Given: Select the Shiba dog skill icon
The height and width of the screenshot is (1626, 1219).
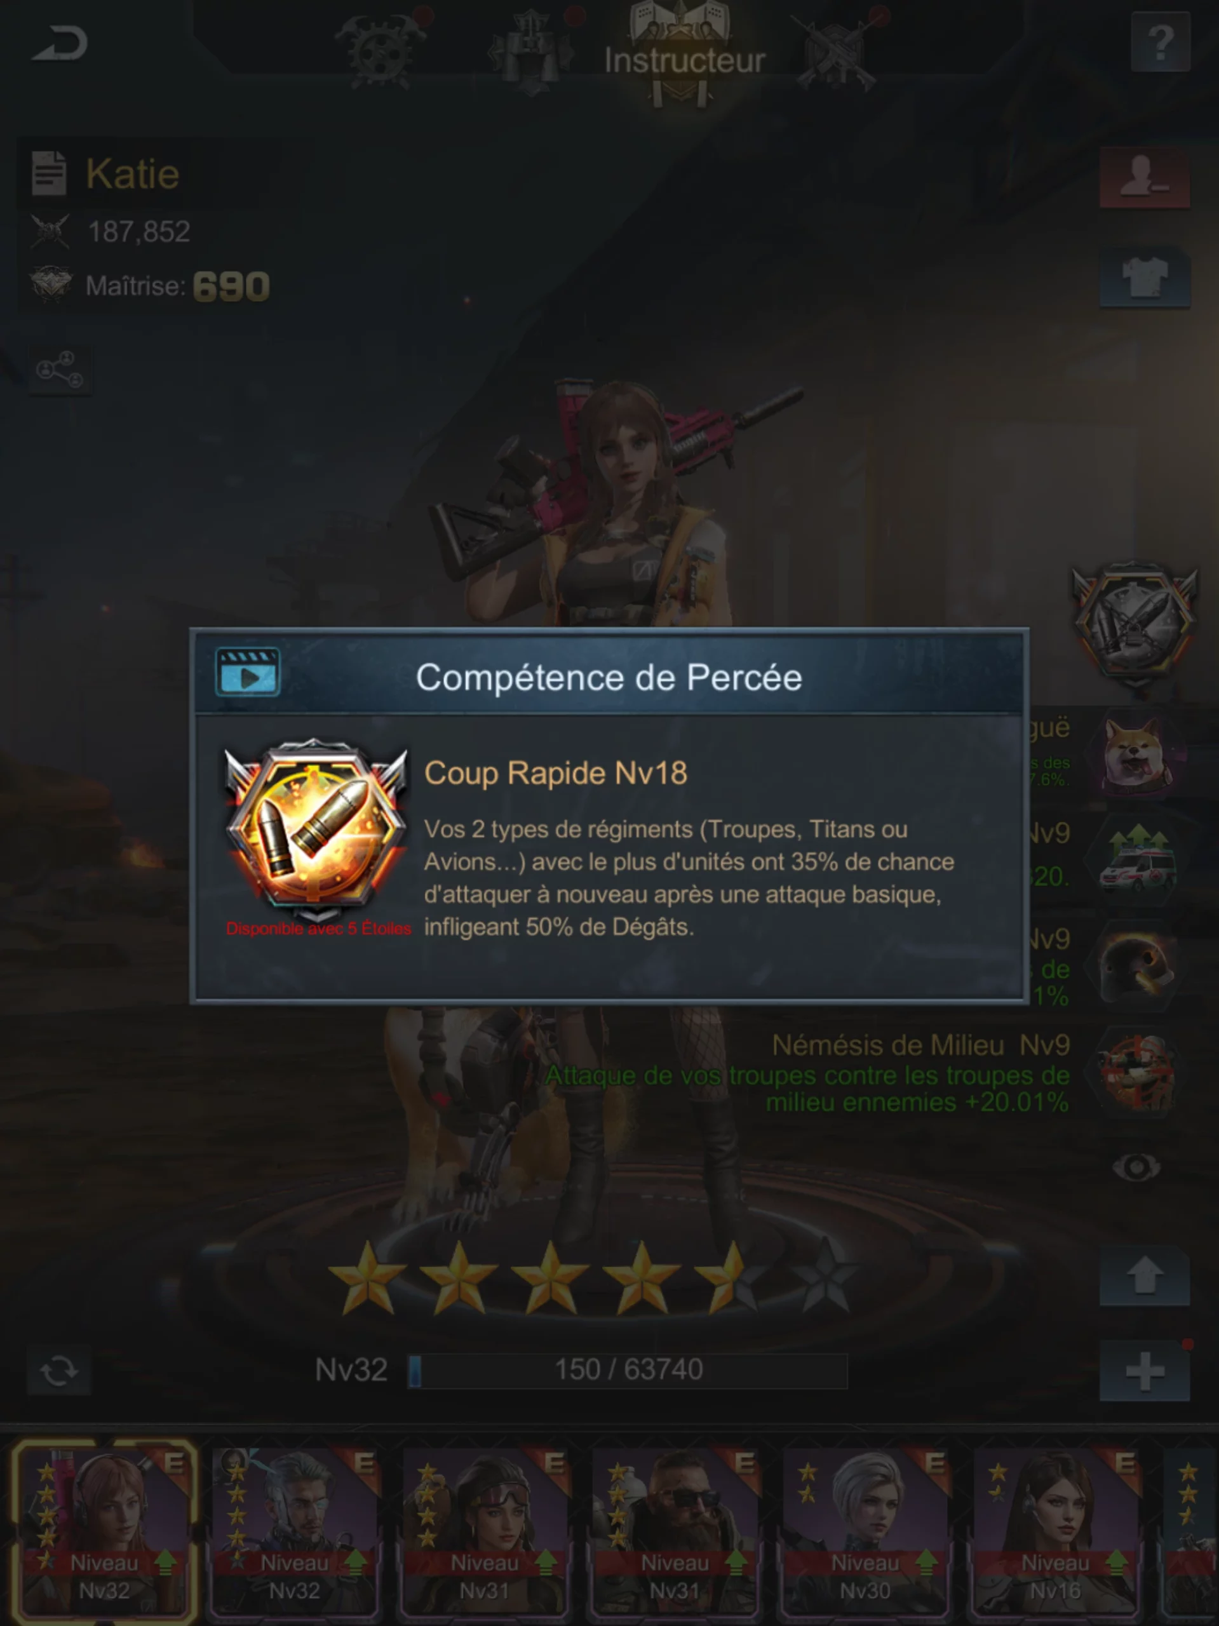Looking at the screenshot, I should (1136, 753).
